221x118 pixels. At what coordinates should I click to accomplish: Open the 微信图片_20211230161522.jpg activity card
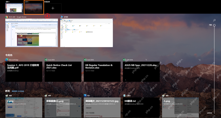point(102,108)
